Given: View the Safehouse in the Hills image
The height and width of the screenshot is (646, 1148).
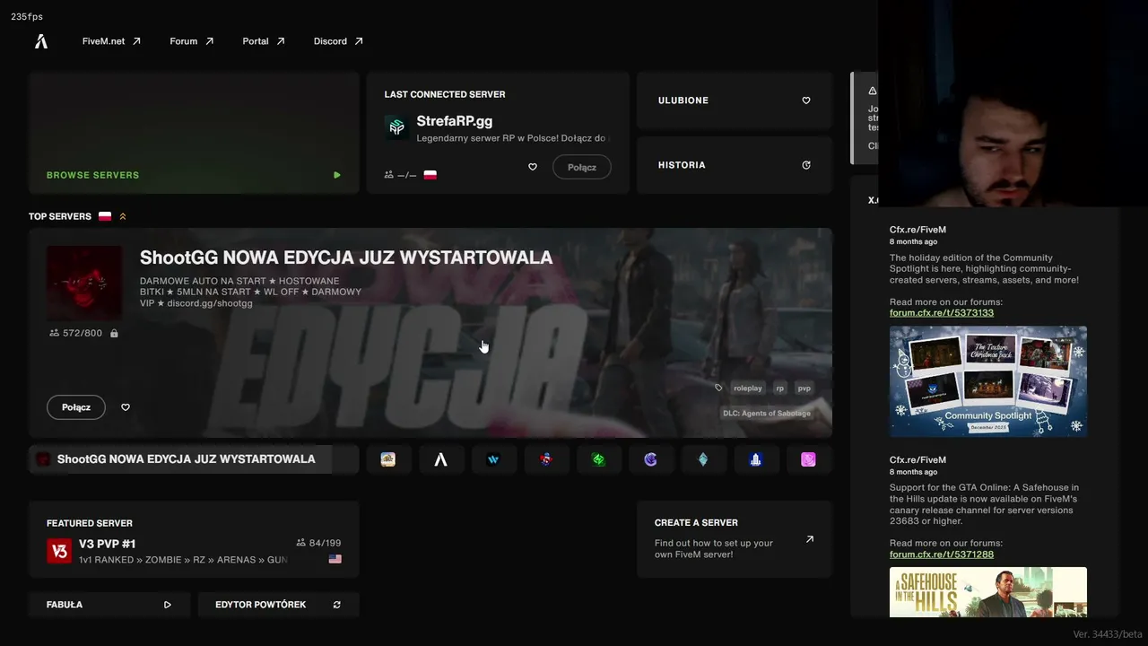Looking at the screenshot, I should 988,592.
